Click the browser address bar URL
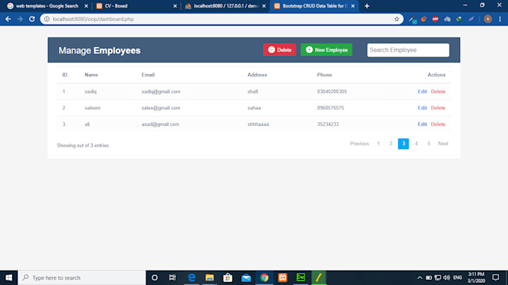 (x=93, y=19)
